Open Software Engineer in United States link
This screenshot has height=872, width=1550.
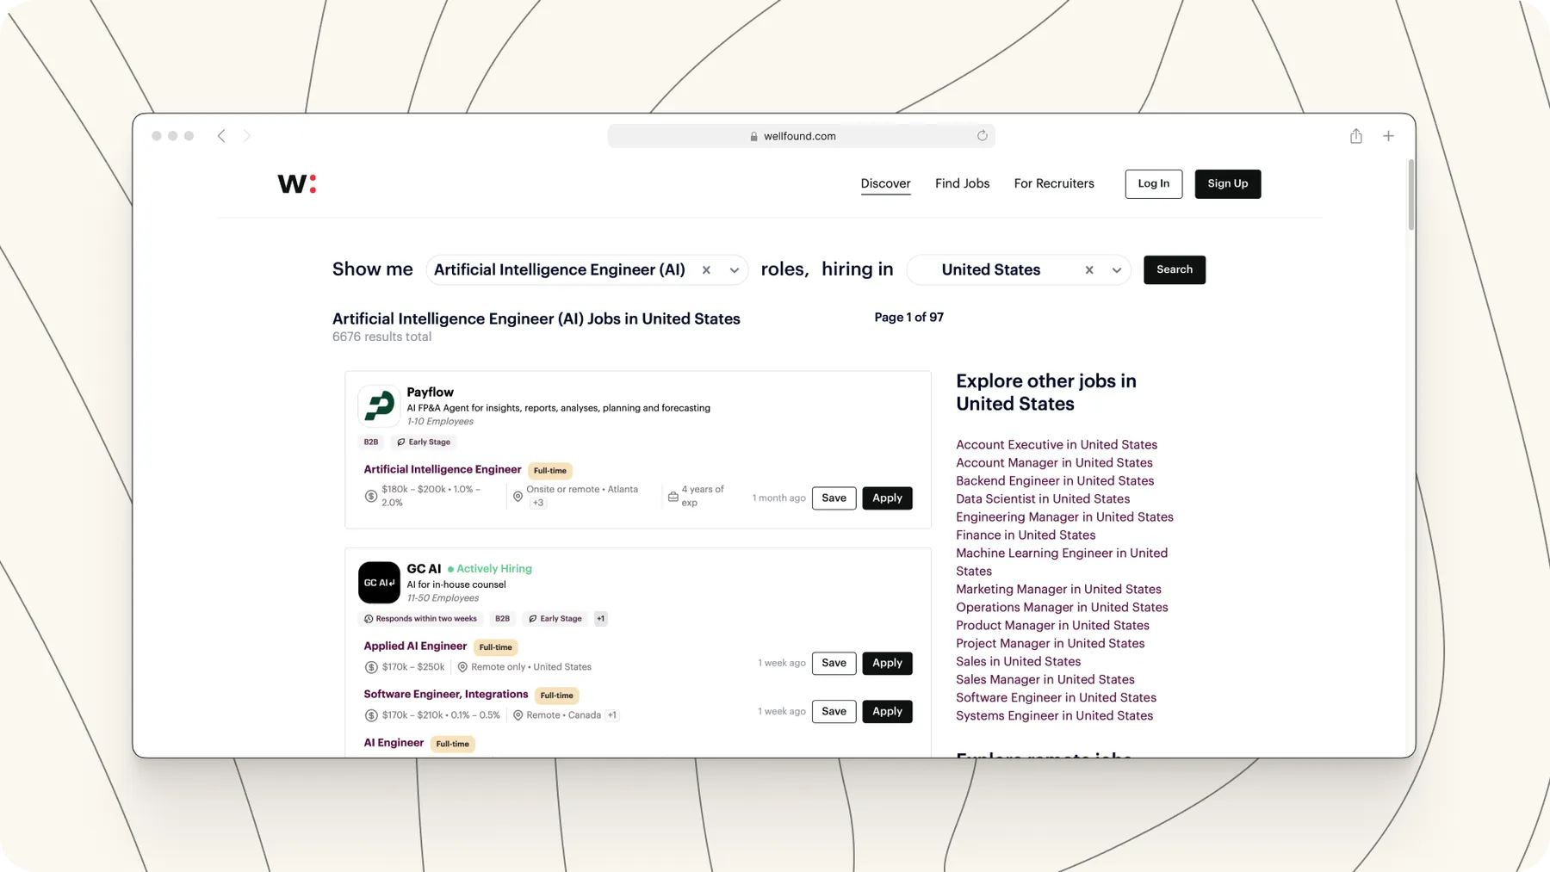pos(1056,698)
